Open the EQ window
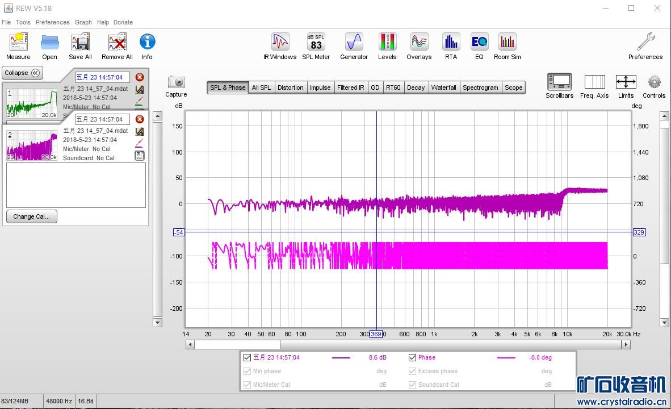The image size is (671, 409). point(479,43)
